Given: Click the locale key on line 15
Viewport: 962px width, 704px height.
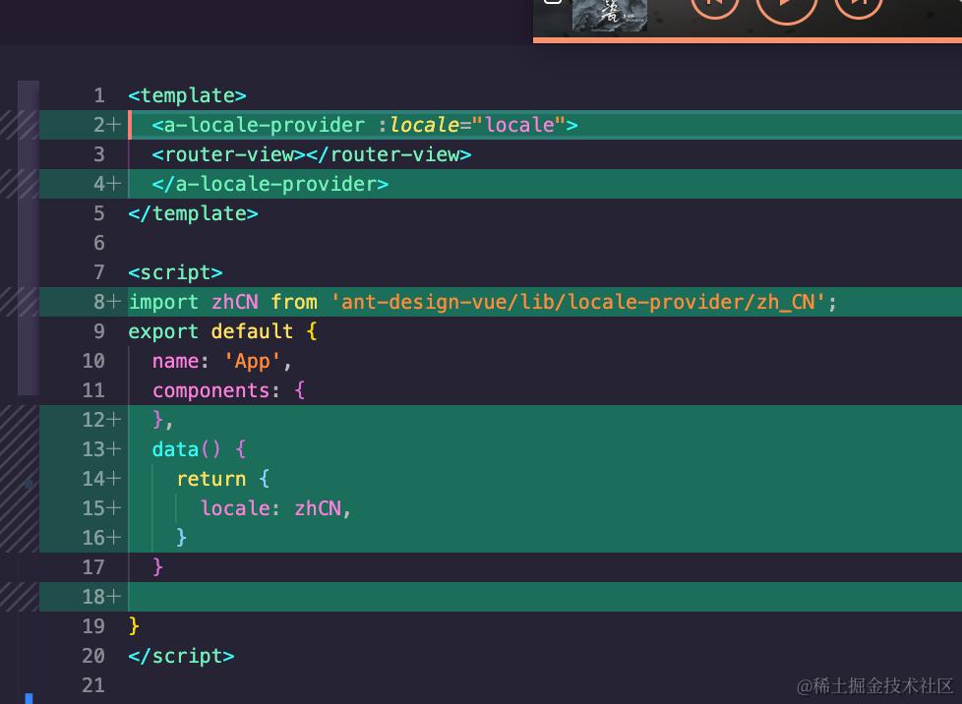Looking at the screenshot, I should [234, 508].
